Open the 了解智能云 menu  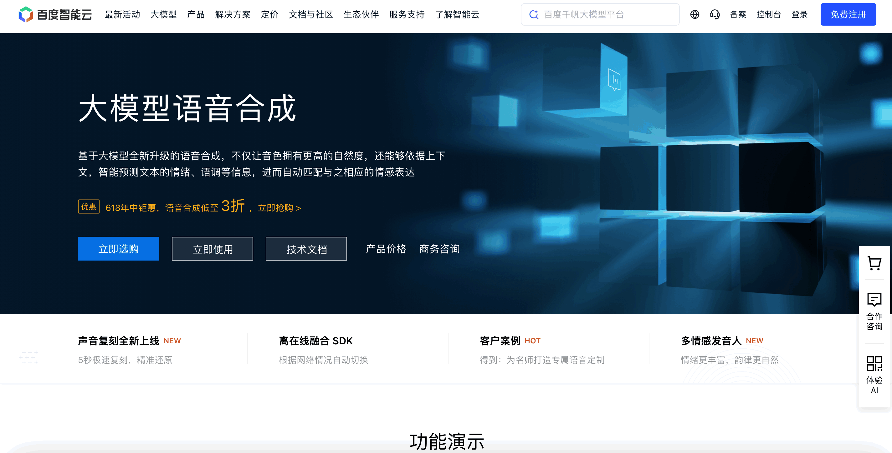pyautogui.click(x=457, y=14)
